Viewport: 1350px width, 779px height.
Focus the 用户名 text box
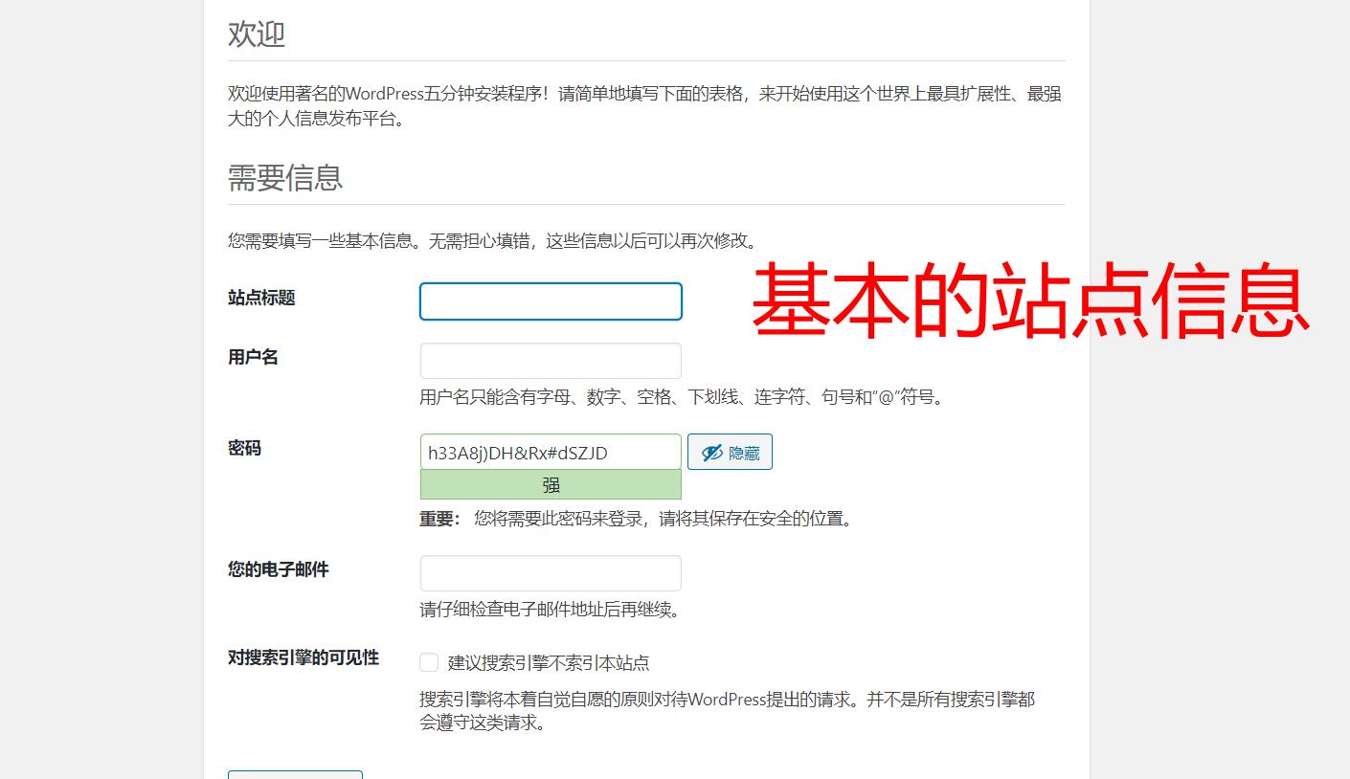tap(551, 361)
